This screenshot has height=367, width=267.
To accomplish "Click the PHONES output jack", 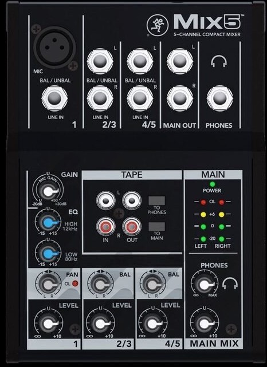I will tap(219, 98).
